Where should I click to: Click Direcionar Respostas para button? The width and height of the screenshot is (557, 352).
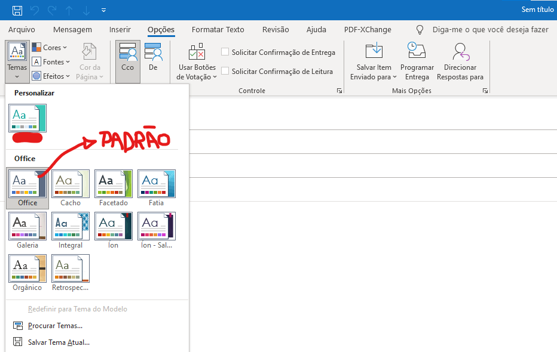[460, 61]
